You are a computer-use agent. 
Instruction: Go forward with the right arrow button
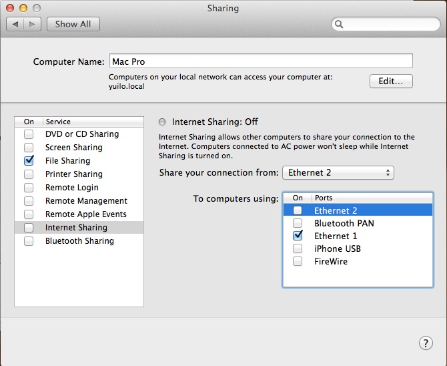tap(32, 24)
